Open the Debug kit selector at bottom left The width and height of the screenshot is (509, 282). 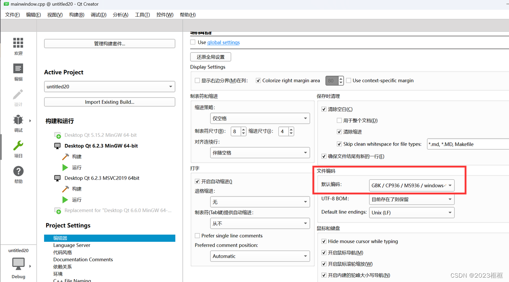coord(18,264)
